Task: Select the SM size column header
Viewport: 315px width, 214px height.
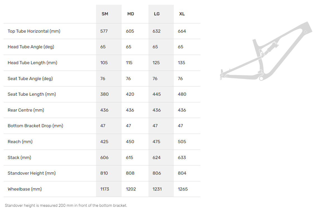Action: click(105, 14)
